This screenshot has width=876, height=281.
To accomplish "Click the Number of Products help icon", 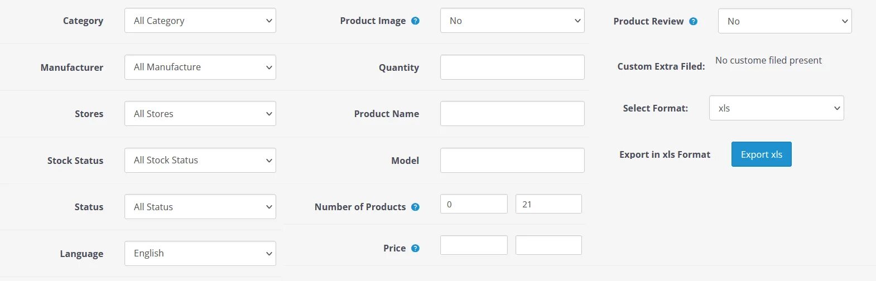I will coord(415,207).
